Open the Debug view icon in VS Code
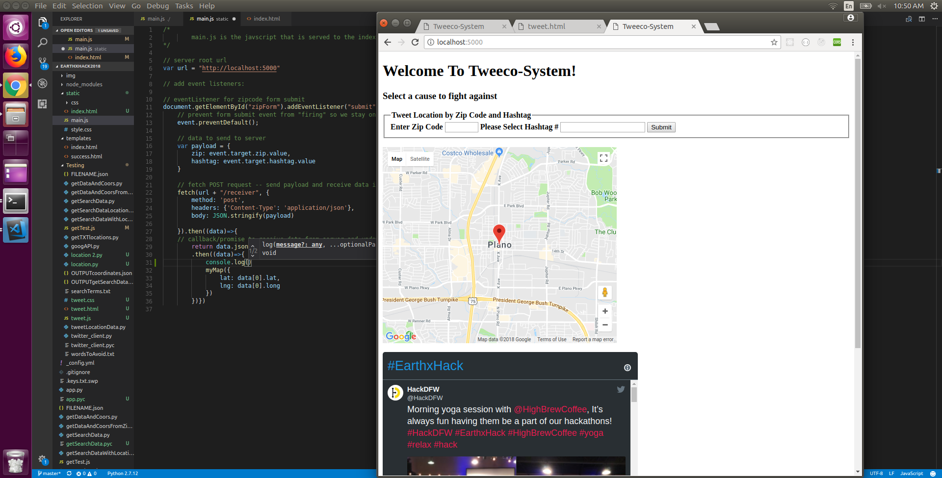This screenshot has height=478, width=942. click(43, 83)
